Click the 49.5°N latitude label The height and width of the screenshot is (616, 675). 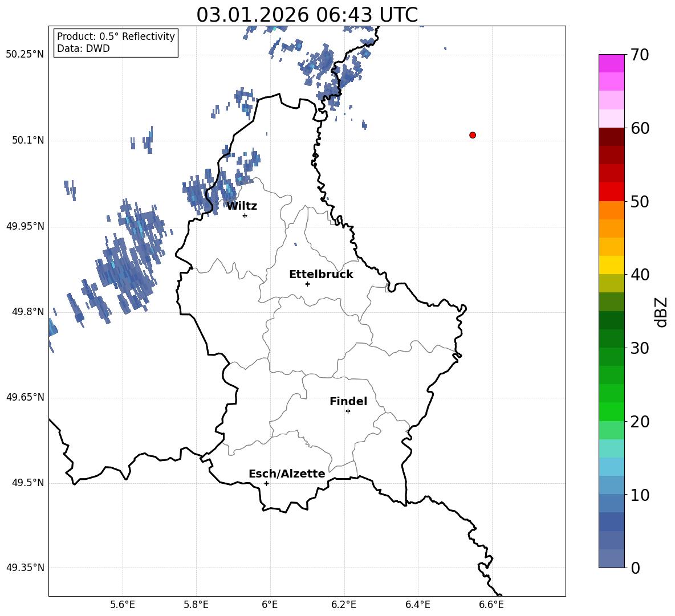pos(28,483)
